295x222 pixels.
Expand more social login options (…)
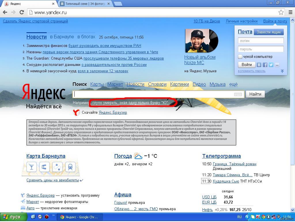point(277,65)
